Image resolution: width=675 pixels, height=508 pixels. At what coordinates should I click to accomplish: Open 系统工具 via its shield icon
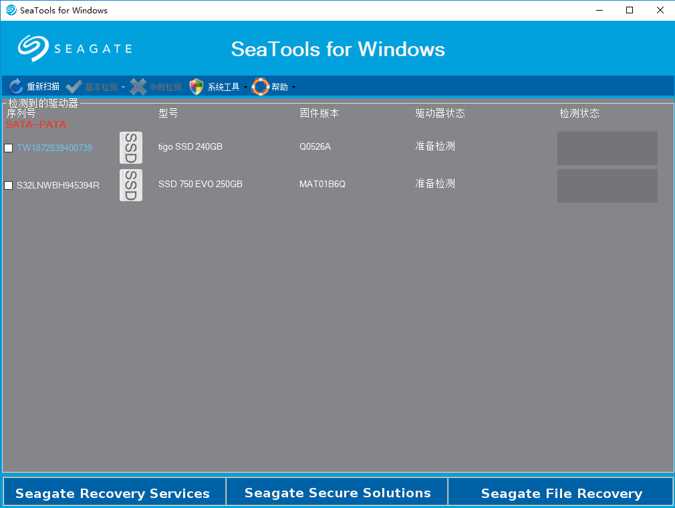click(x=196, y=86)
